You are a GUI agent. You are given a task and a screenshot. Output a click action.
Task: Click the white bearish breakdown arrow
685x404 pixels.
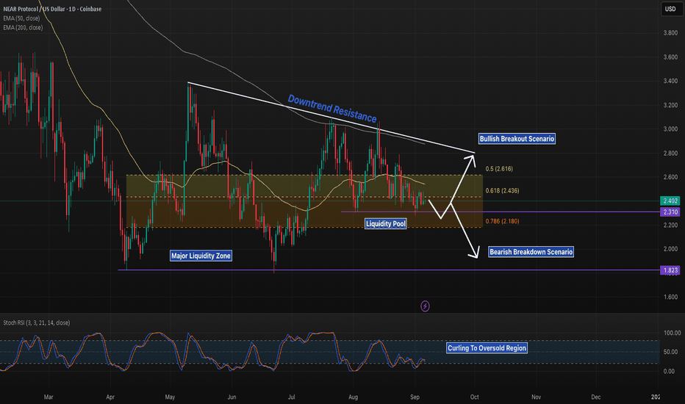point(462,230)
